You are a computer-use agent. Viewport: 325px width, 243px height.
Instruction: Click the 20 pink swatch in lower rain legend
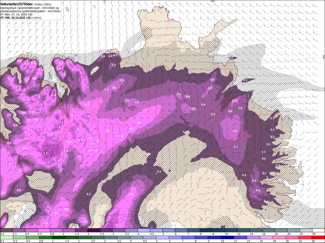click(292, 238)
